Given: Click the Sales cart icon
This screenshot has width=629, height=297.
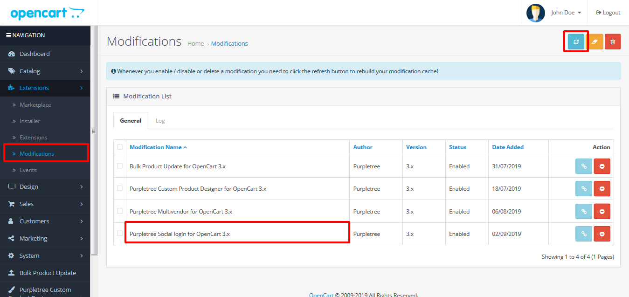Looking at the screenshot, I should coord(12,204).
